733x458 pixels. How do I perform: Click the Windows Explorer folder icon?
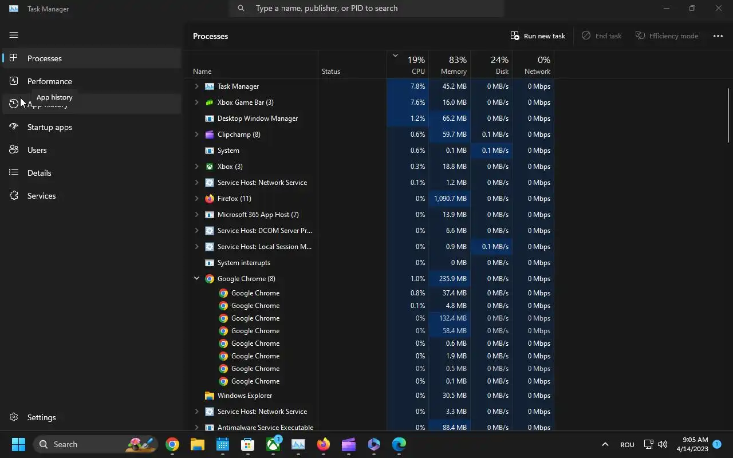click(x=210, y=396)
